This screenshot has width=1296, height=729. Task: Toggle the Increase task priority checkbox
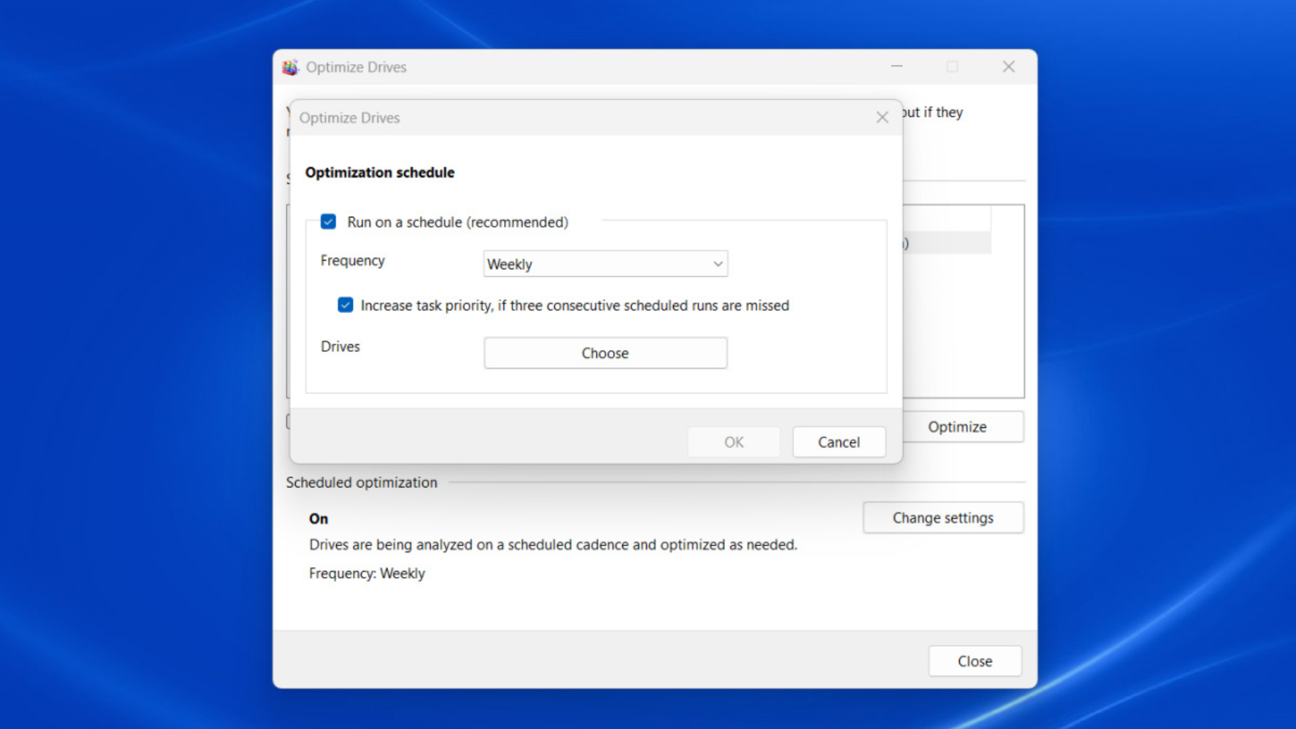point(346,305)
